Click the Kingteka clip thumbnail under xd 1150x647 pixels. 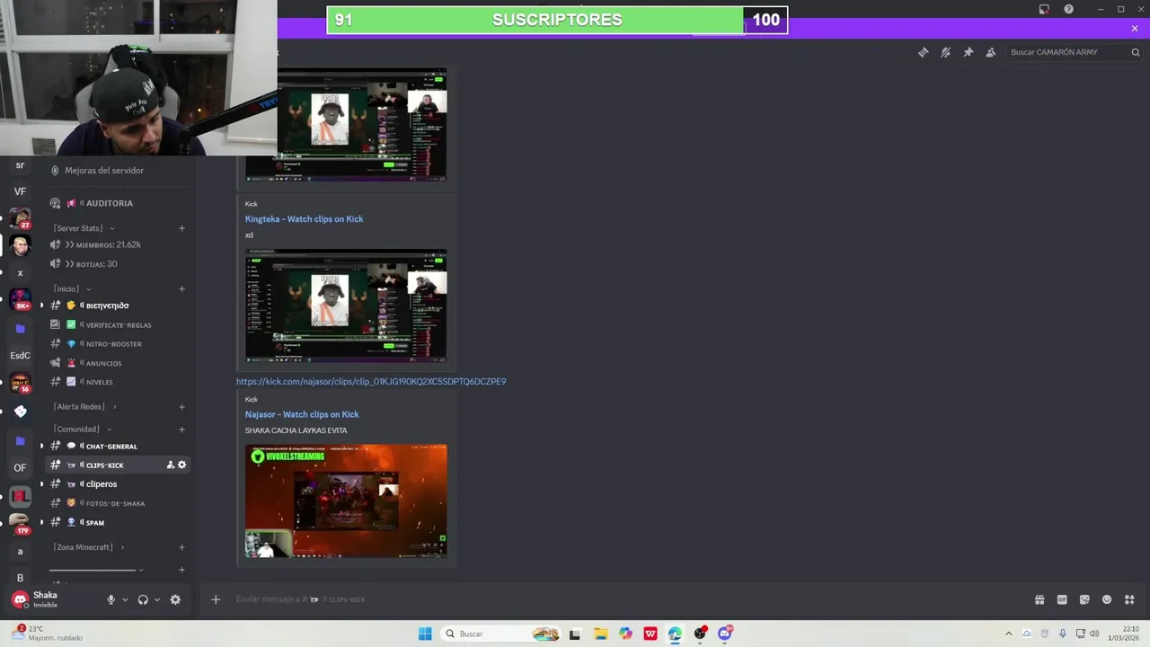346,306
